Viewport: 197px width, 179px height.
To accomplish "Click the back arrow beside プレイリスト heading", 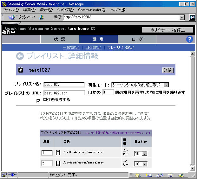I will [x=20, y=56].
